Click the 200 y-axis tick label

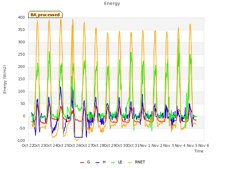pos(21,67)
